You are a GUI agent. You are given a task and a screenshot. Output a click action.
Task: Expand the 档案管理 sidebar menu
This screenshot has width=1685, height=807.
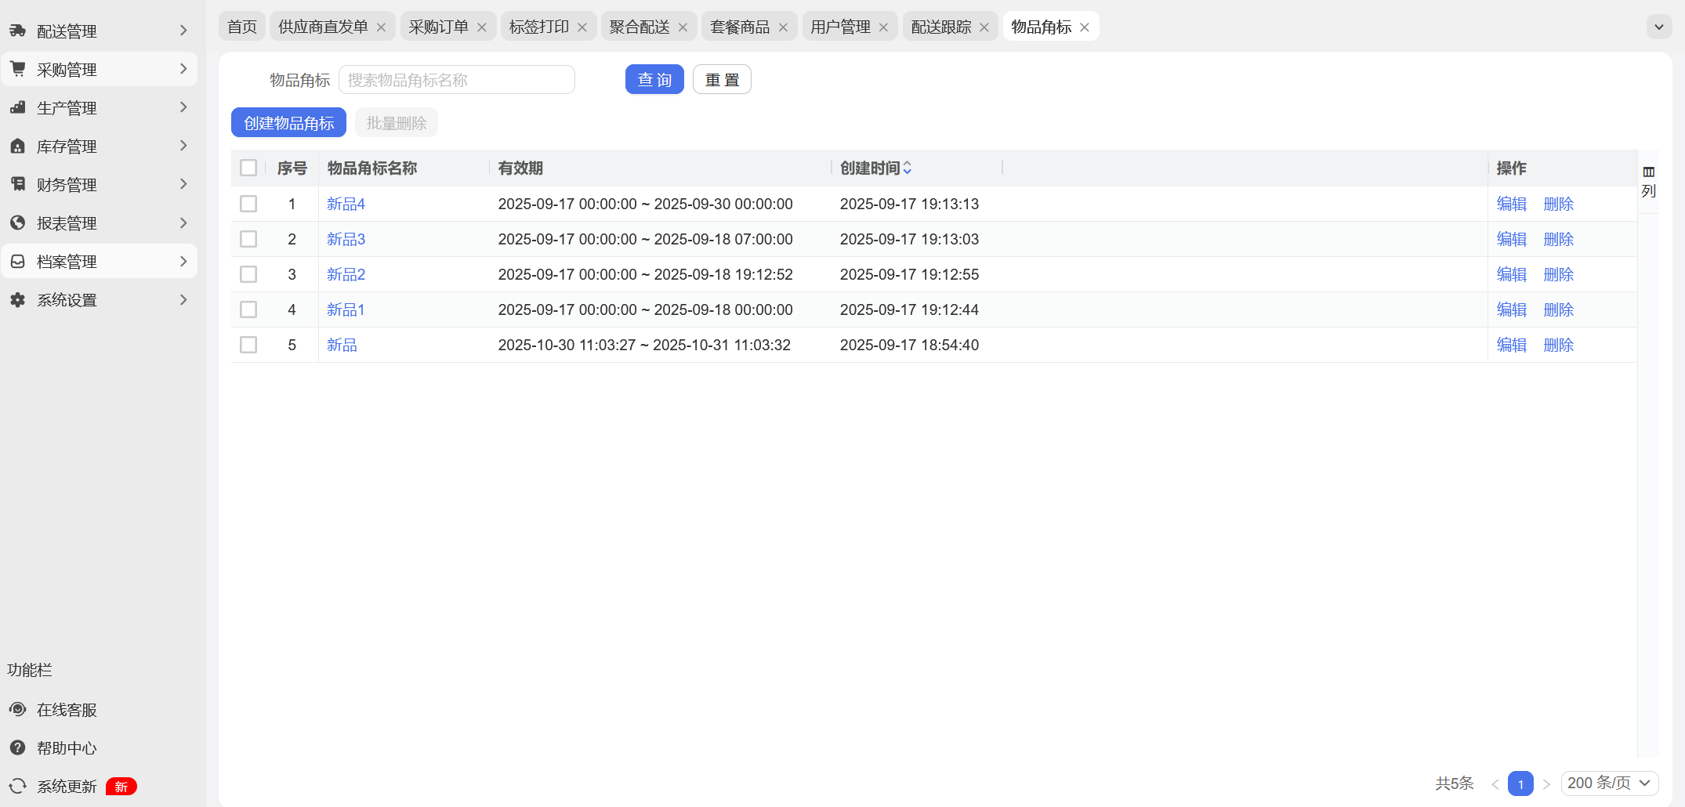pos(99,262)
